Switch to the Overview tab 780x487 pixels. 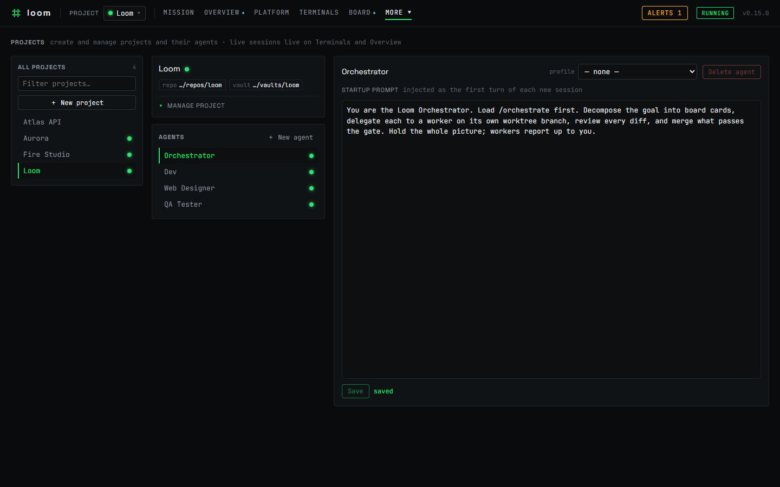[224, 12]
